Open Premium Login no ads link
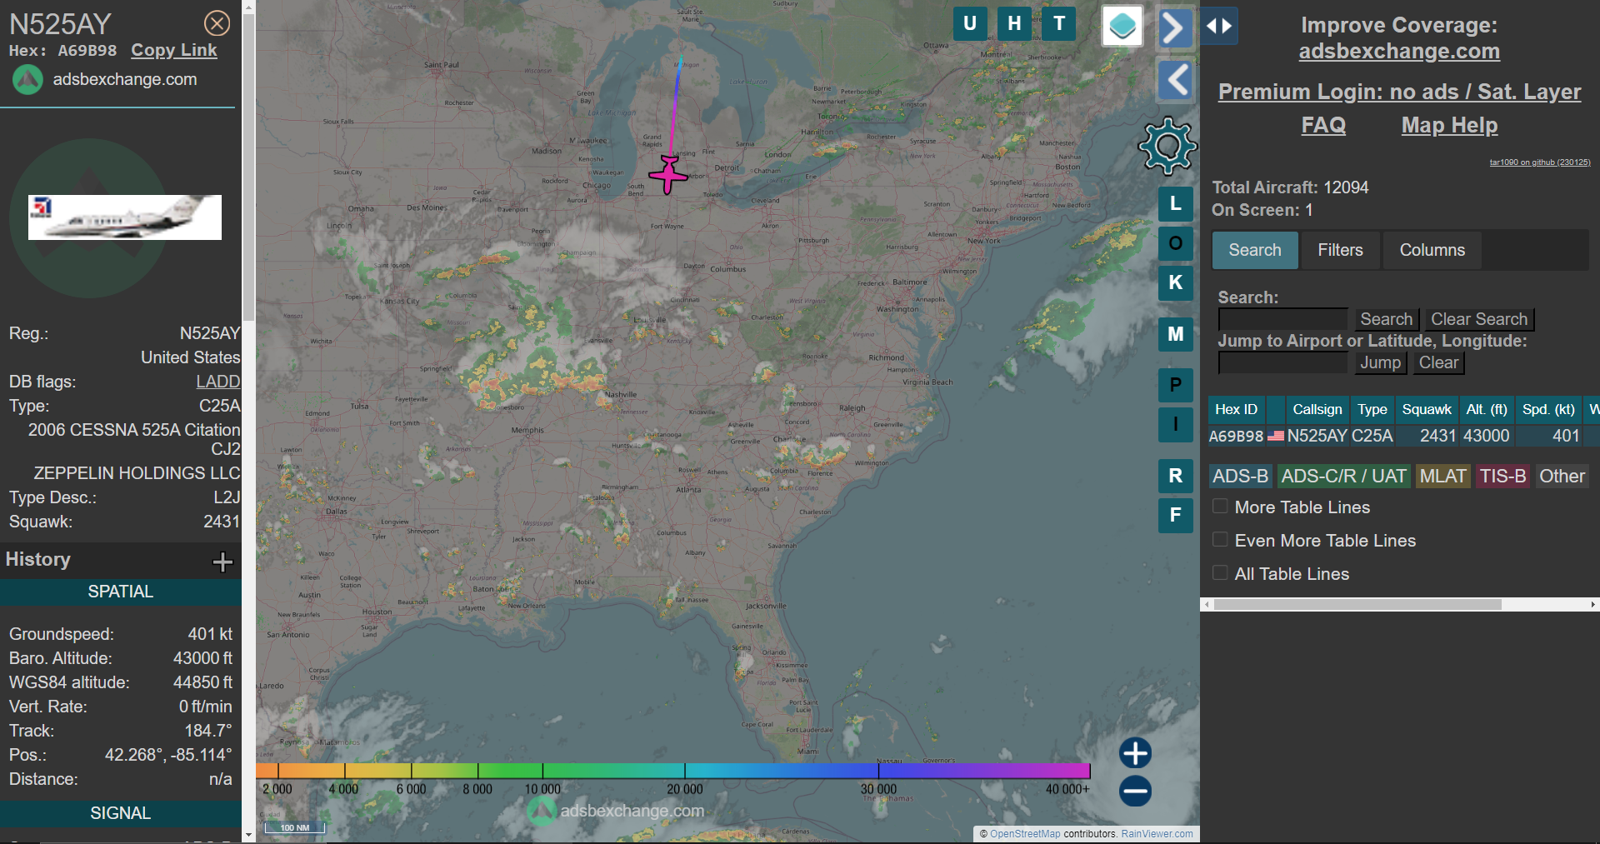The image size is (1600, 844). coord(1399,92)
